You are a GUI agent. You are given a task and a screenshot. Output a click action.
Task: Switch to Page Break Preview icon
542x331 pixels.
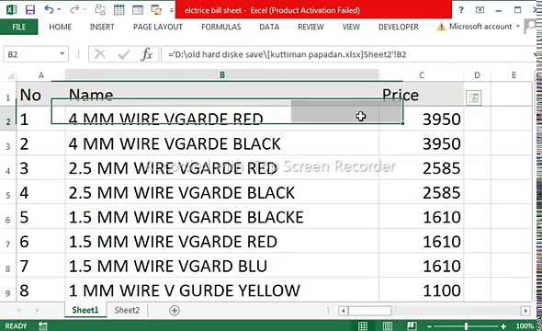coord(412,325)
